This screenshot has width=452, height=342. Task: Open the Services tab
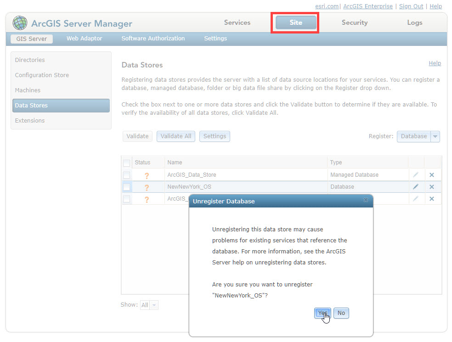[237, 22]
